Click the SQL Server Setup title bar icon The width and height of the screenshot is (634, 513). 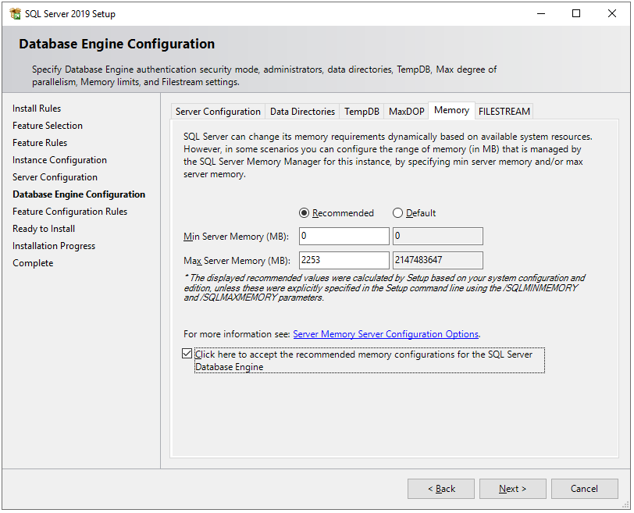[16, 14]
